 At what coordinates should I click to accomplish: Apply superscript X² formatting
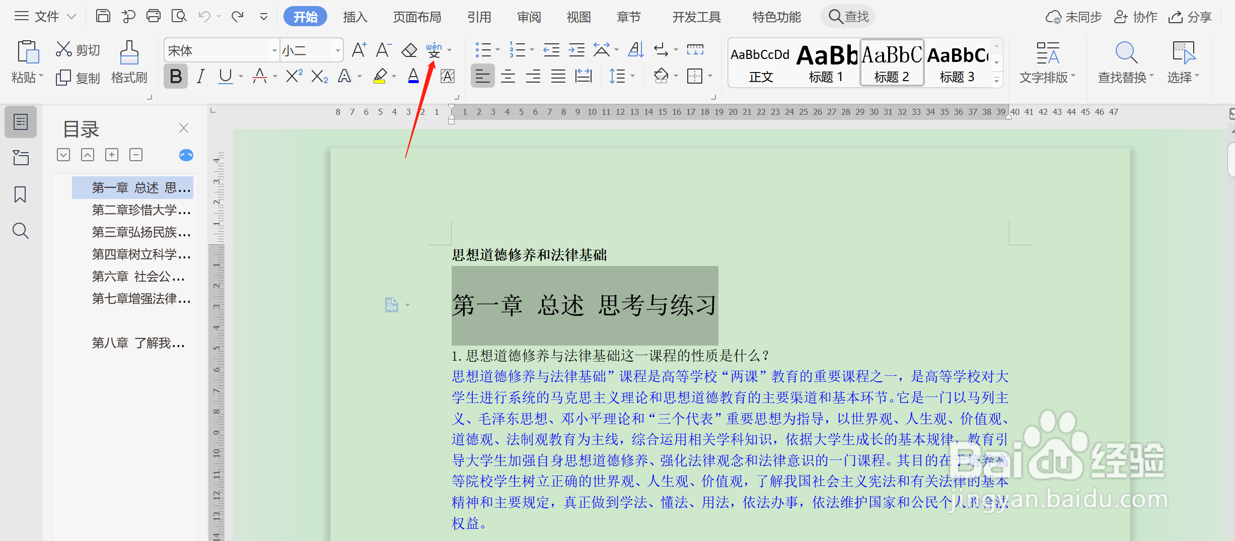pos(294,77)
